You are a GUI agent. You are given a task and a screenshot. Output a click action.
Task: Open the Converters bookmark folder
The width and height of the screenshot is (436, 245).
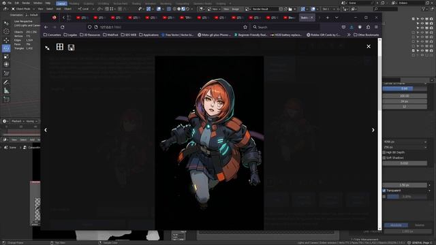(52, 35)
